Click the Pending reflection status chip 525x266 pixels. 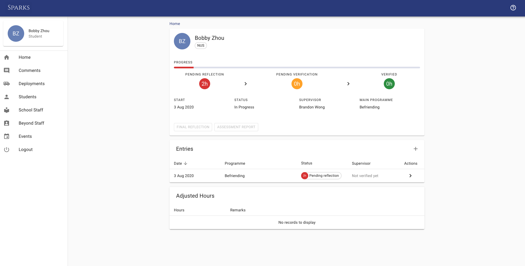point(321,176)
